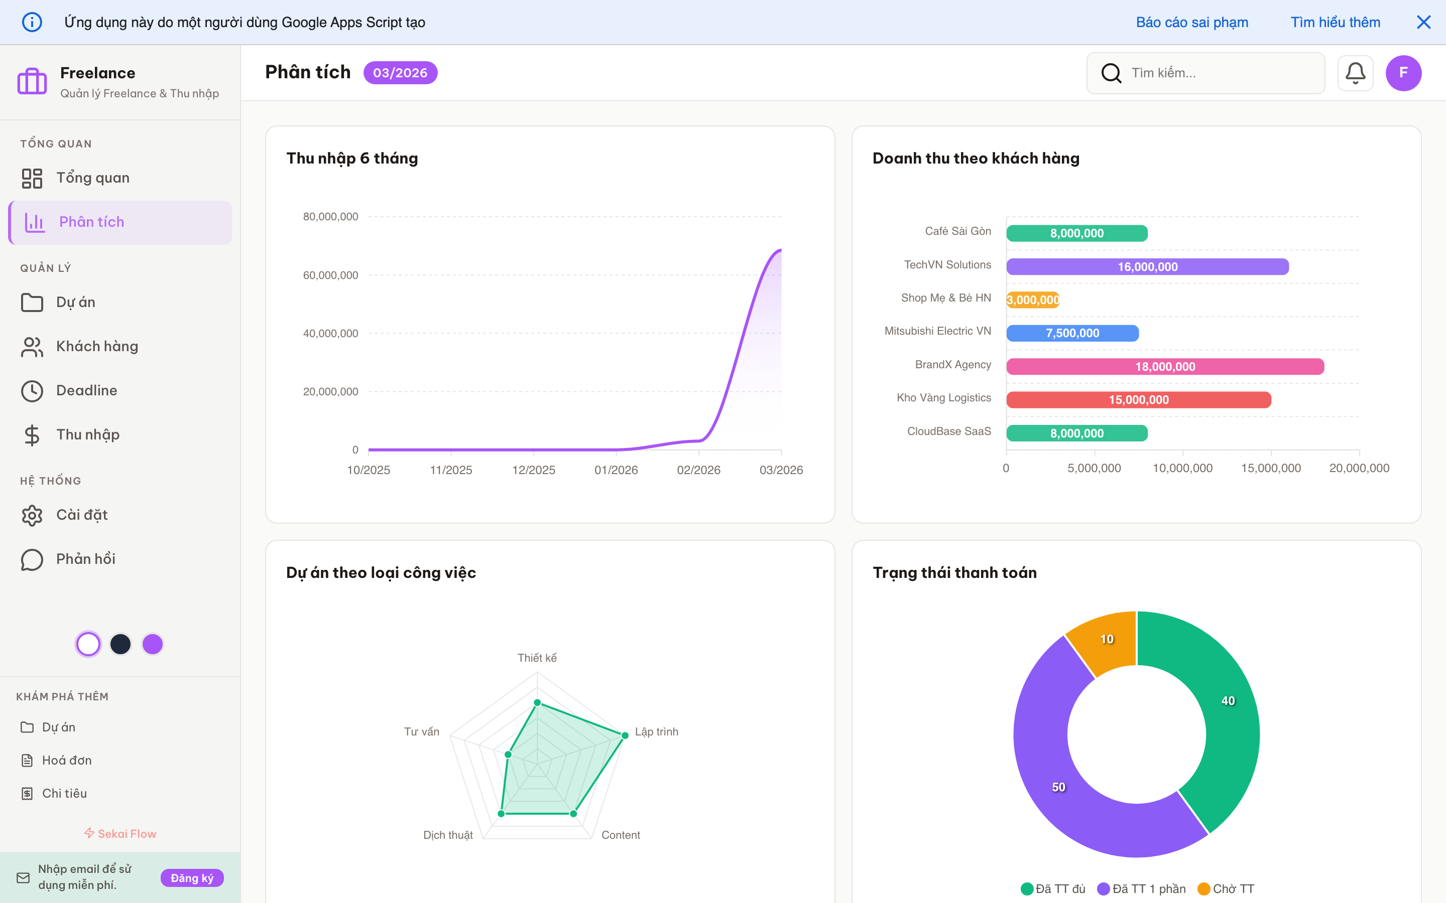Click the info icon in top banner
The height and width of the screenshot is (903, 1446).
(32, 22)
